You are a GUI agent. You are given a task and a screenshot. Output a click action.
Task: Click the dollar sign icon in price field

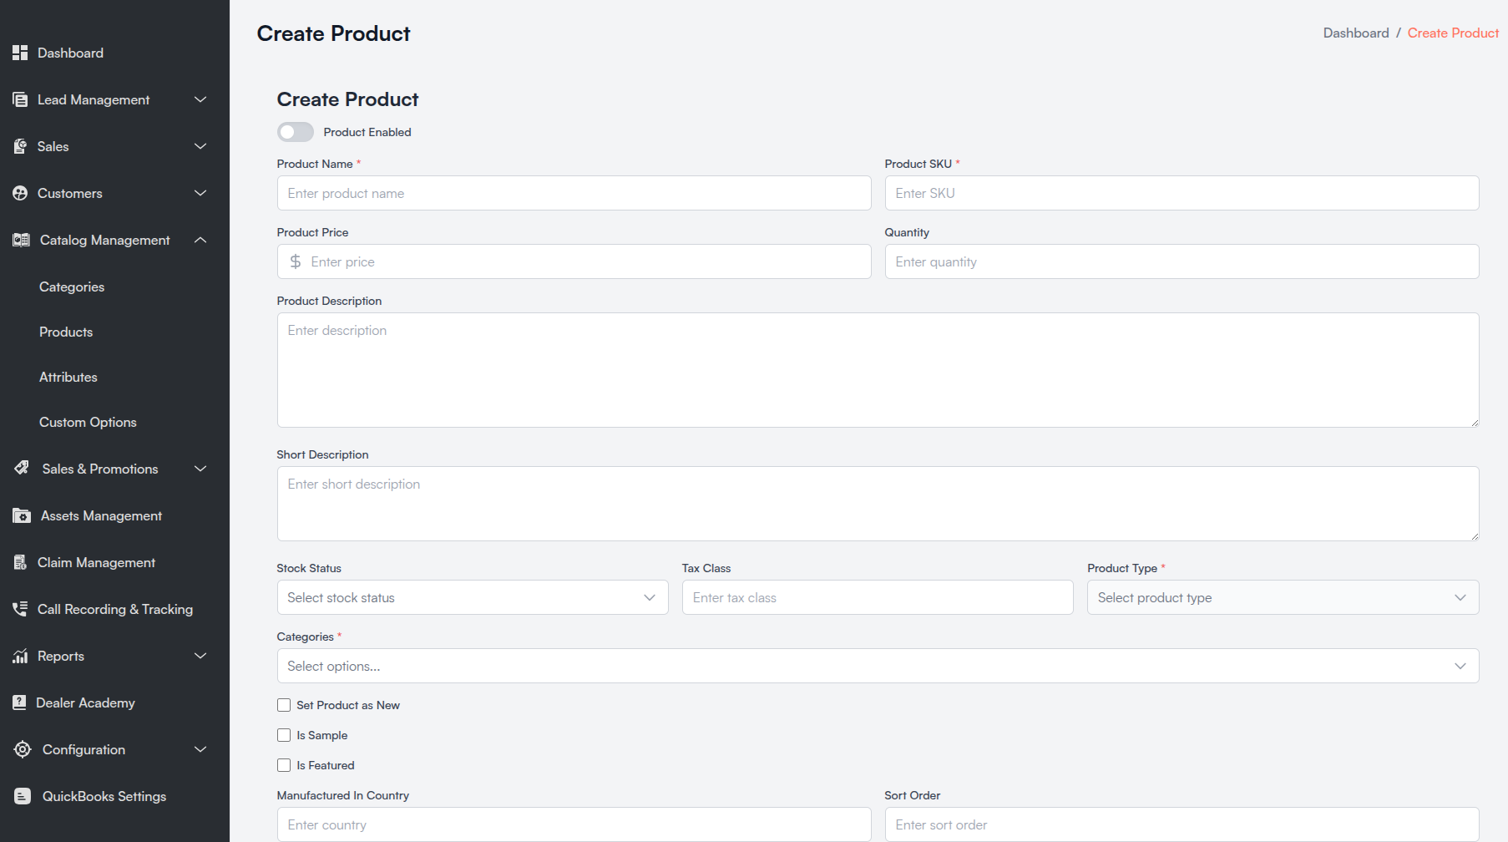(x=296, y=261)
